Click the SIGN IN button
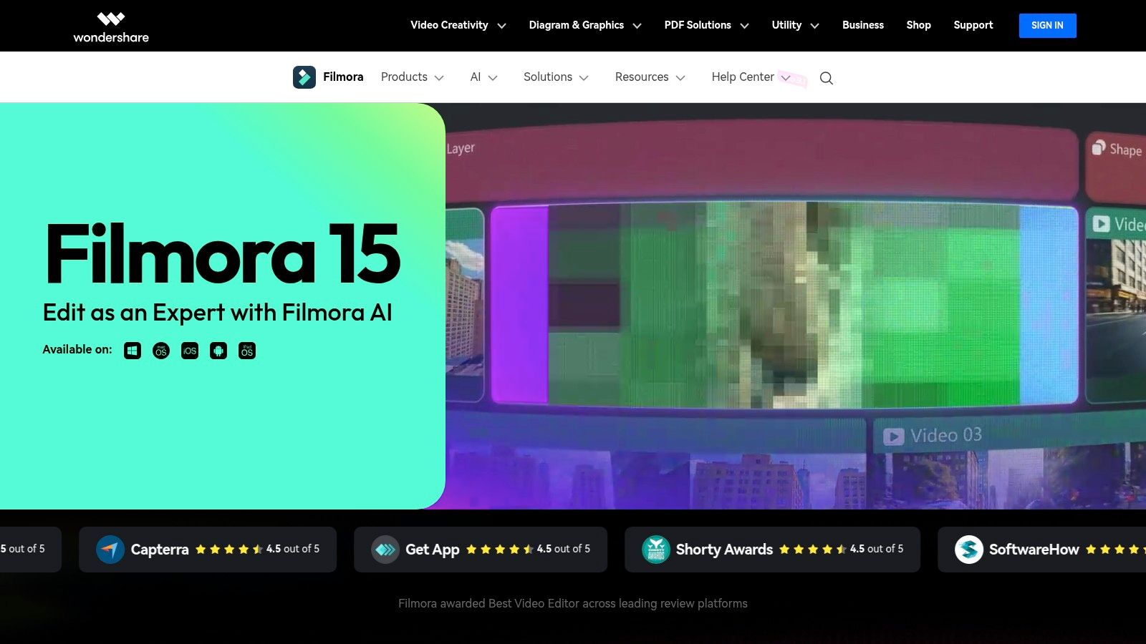Image resolution: width=1146 pixels, height=644 pixels. (x=1048, y=26)
